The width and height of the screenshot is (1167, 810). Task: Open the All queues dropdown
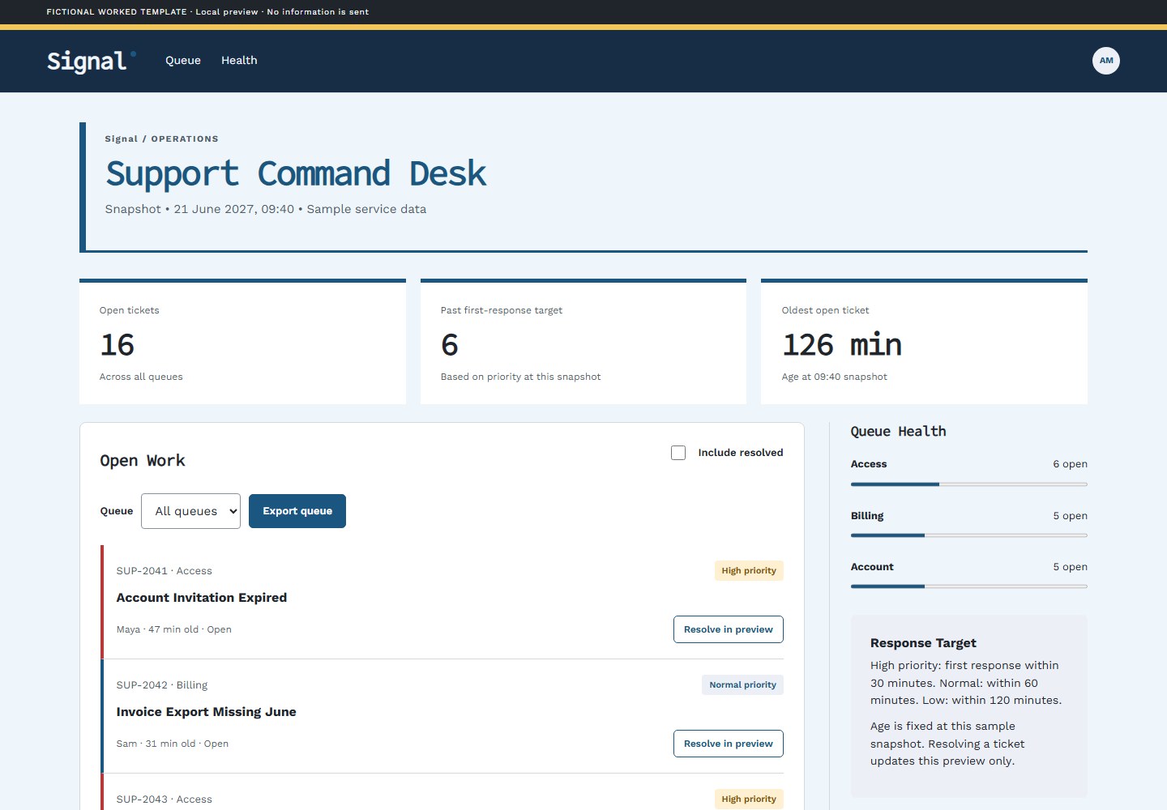190,511
